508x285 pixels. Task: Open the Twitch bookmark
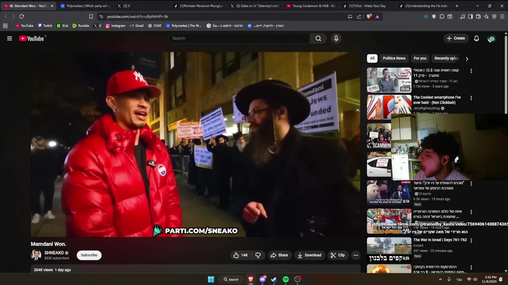(x=45, y=26)
